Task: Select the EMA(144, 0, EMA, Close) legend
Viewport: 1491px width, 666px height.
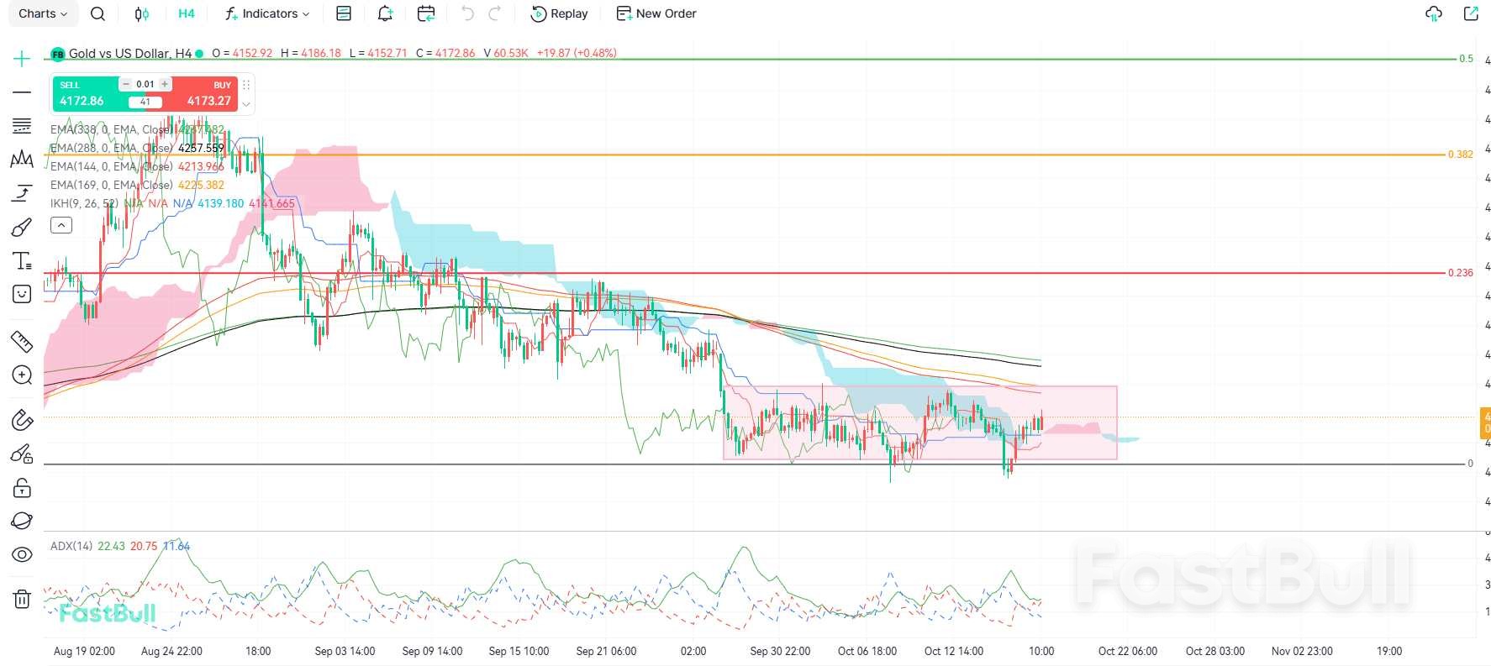Action: pos(137,166)
